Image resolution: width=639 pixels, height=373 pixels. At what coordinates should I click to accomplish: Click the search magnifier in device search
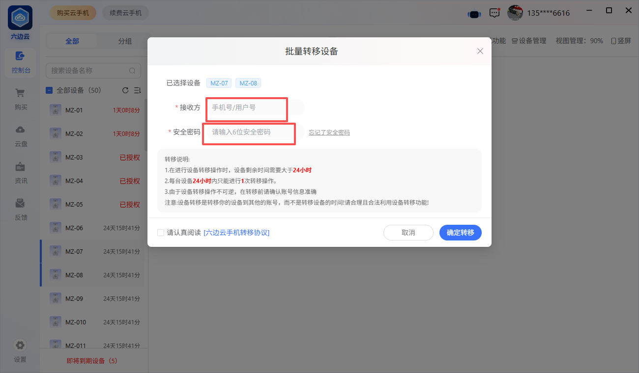click(132, 71)
